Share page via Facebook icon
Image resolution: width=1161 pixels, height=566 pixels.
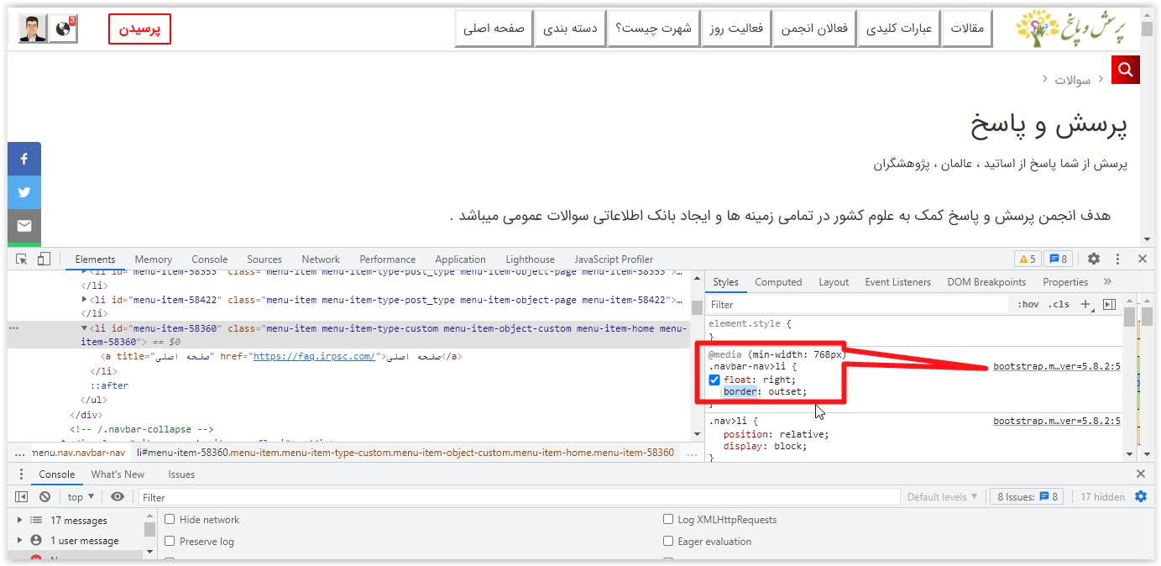pyautogui.click(x=24, y=159)
